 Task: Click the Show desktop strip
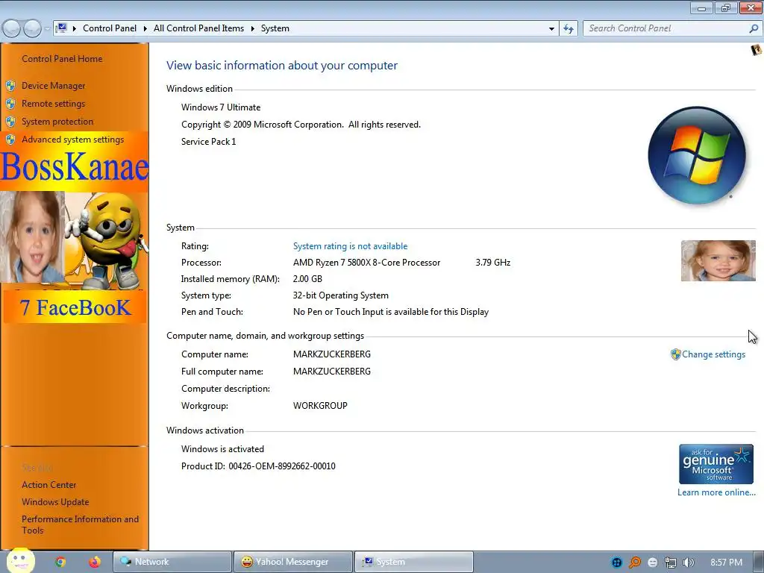coord(759,562)
